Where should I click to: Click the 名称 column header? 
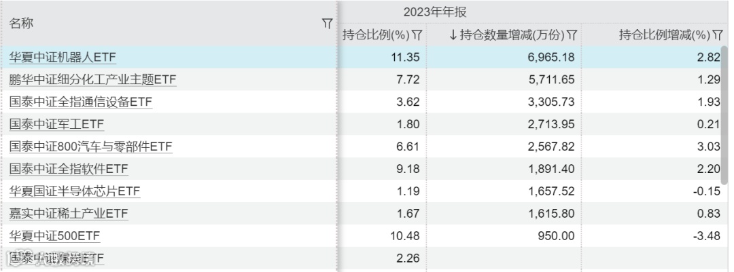pos(21,23)
